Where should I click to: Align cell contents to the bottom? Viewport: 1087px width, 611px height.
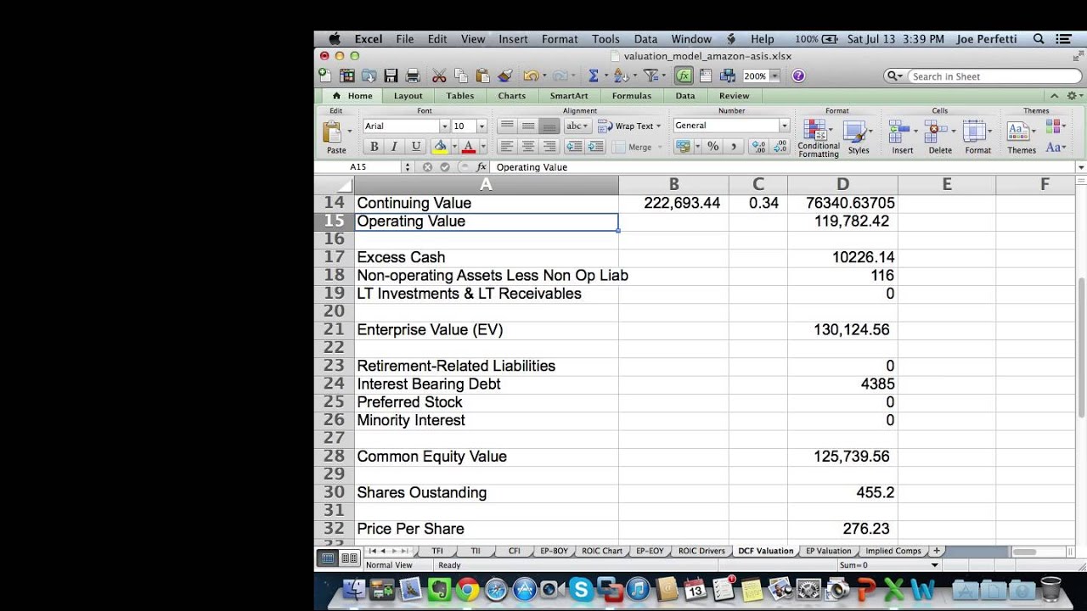[x=549, y=126]
